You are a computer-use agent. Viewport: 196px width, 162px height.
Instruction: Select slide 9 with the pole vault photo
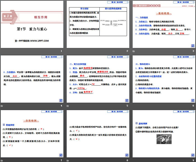coord(164,133)
